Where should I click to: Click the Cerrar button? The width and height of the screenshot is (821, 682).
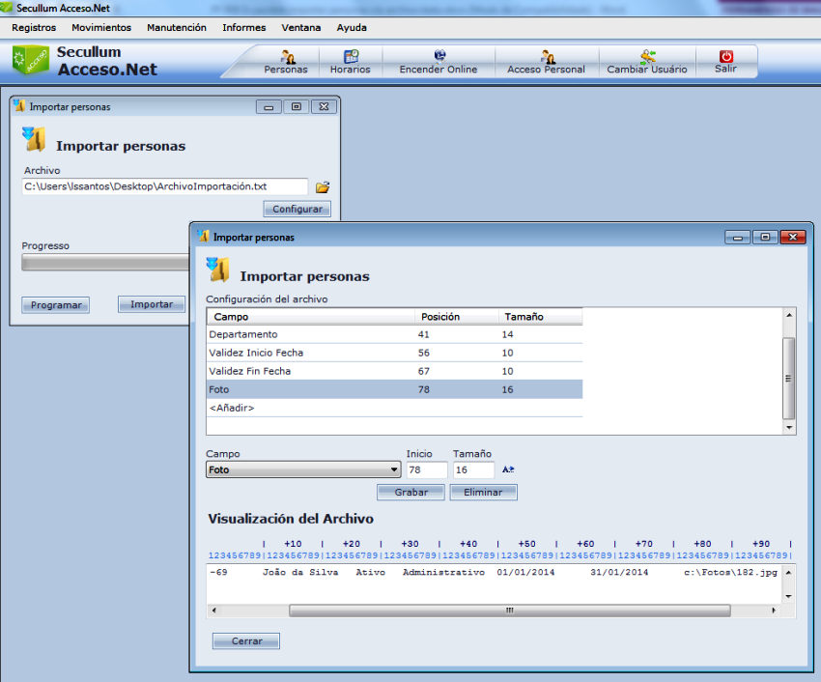click(x=245, y=641)
